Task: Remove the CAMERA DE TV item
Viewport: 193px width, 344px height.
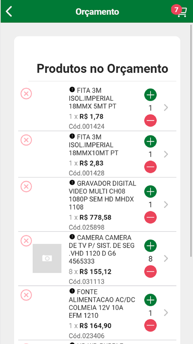Action: 26,241
